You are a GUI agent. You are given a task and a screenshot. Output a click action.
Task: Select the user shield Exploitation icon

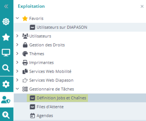[6, 100]
